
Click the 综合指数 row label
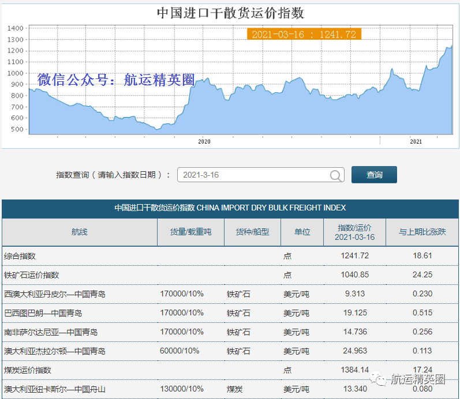tap(20, 256)
